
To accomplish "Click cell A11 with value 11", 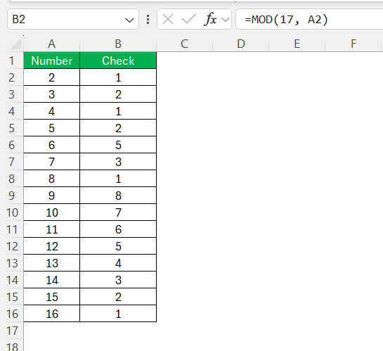I will click(x=51, y=229).
